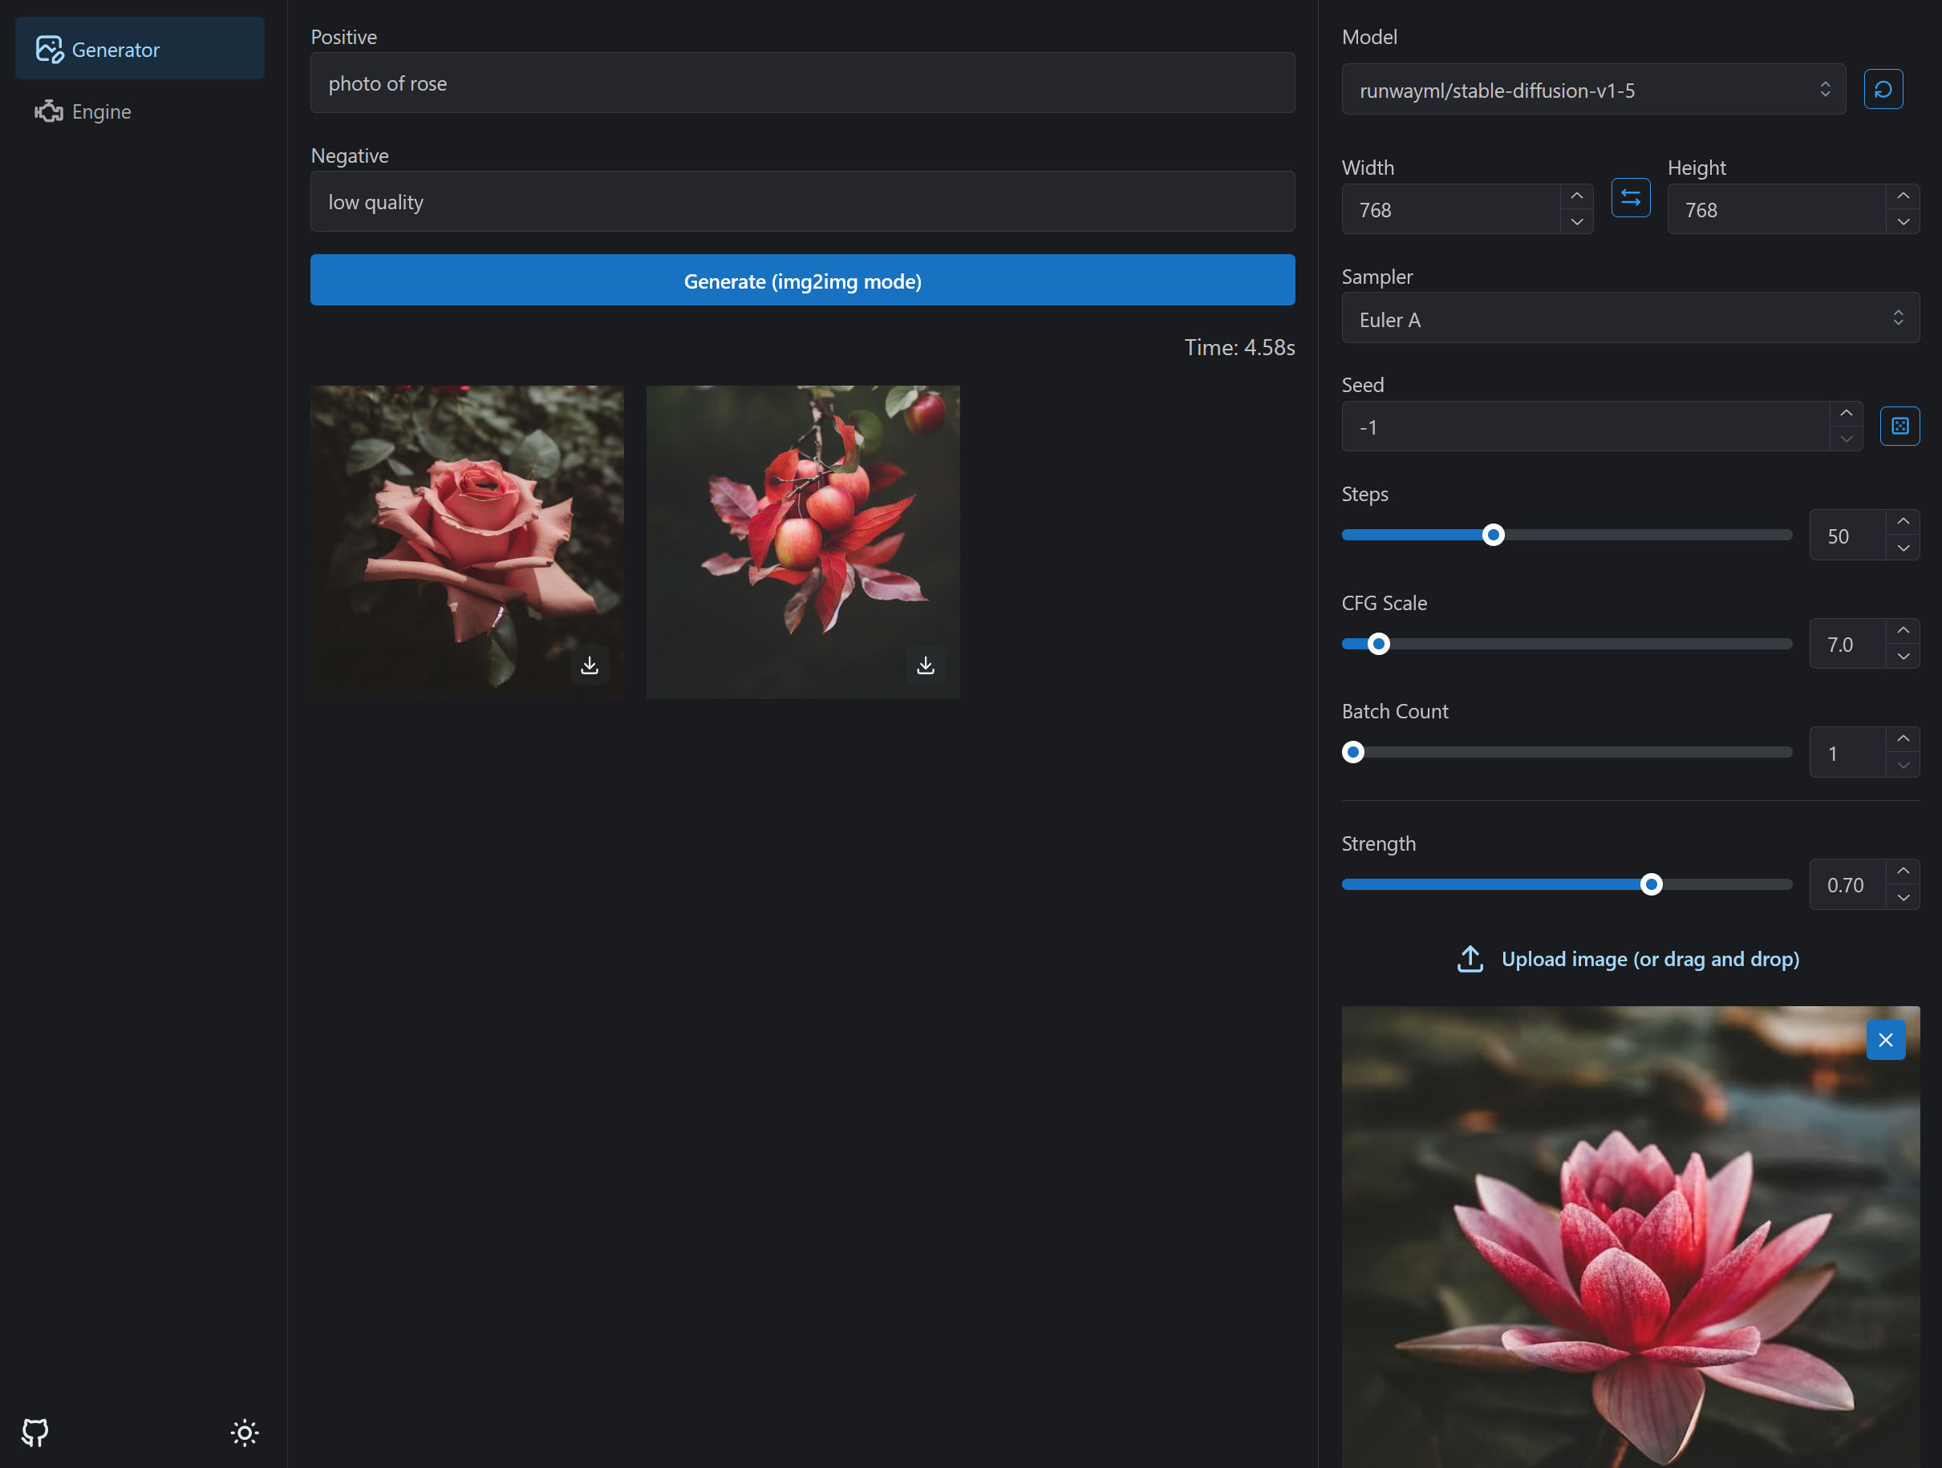Image resolution: width=1942 pixels, height=1468 pixels.
Task: Open the Model dropdown
Action: pos(1592,90)
